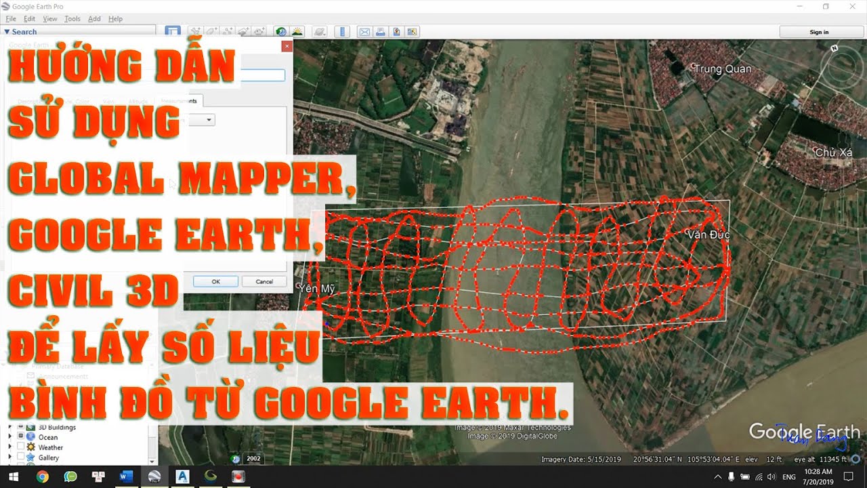Viewport: 867px width, 488px height.
Task: Click the 2002 historical imagery year indicator
Action: coord(253,458)
